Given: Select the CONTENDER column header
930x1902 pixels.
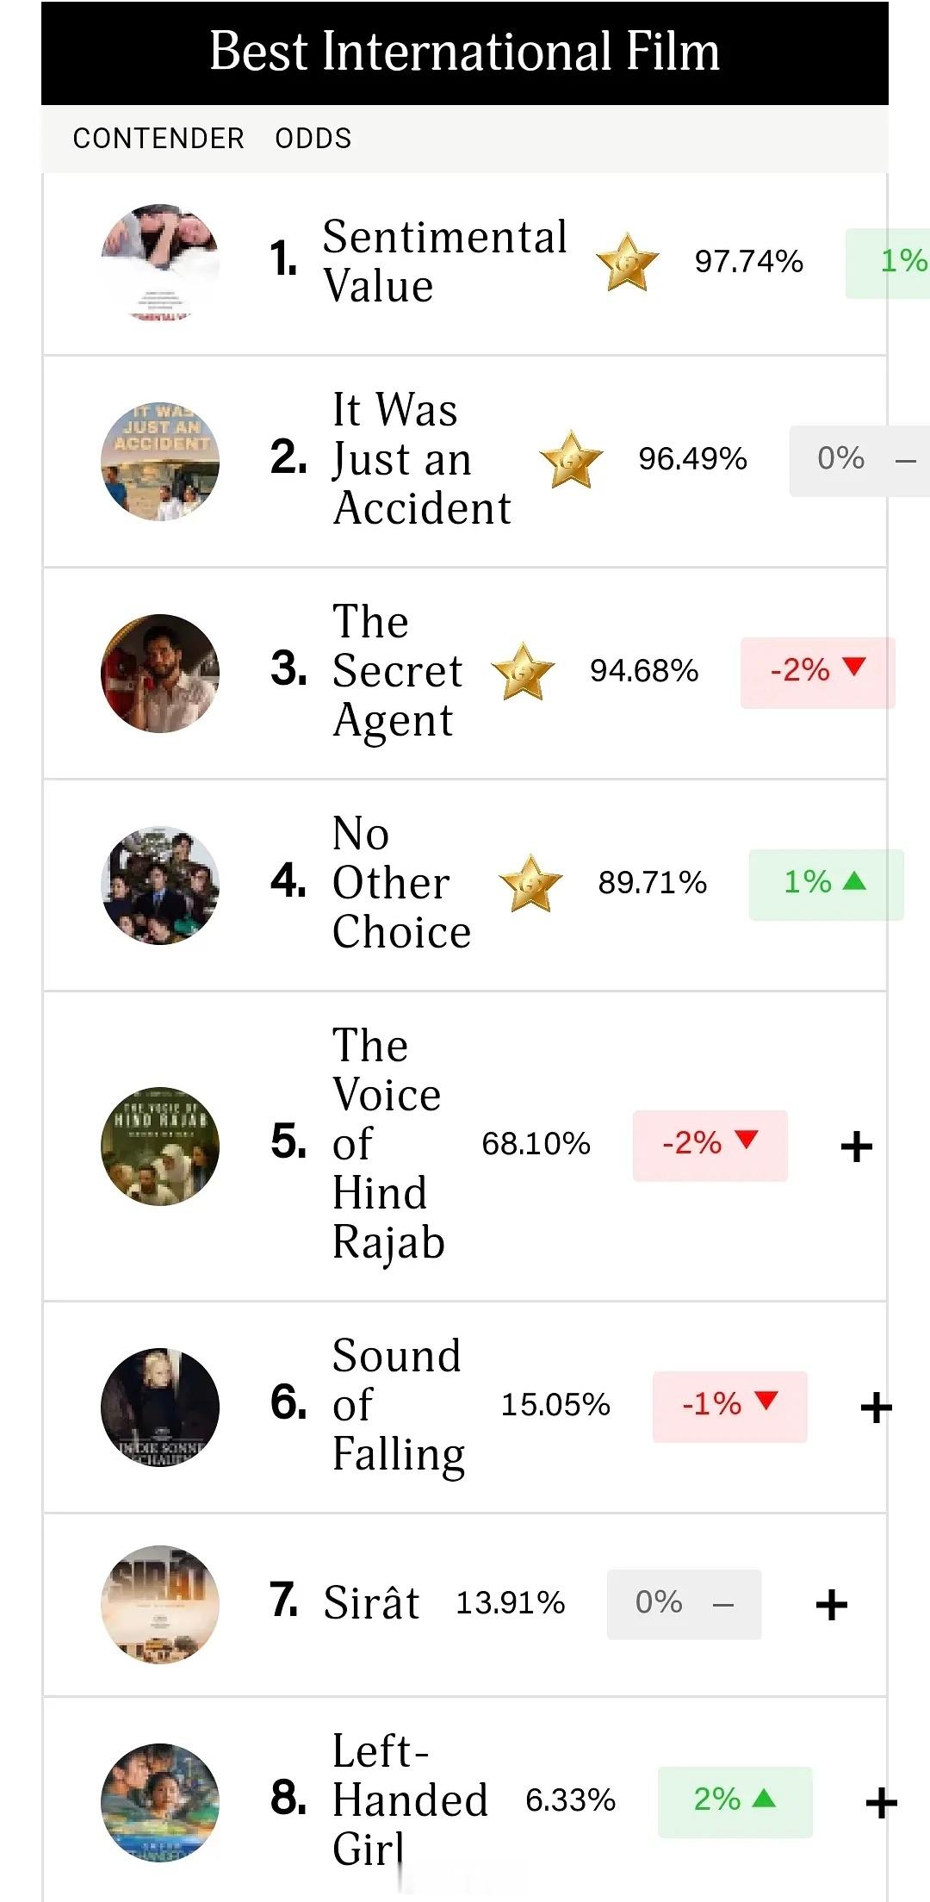Looking at the screenshot, I should pyautogui.click(x=158, y=139).
